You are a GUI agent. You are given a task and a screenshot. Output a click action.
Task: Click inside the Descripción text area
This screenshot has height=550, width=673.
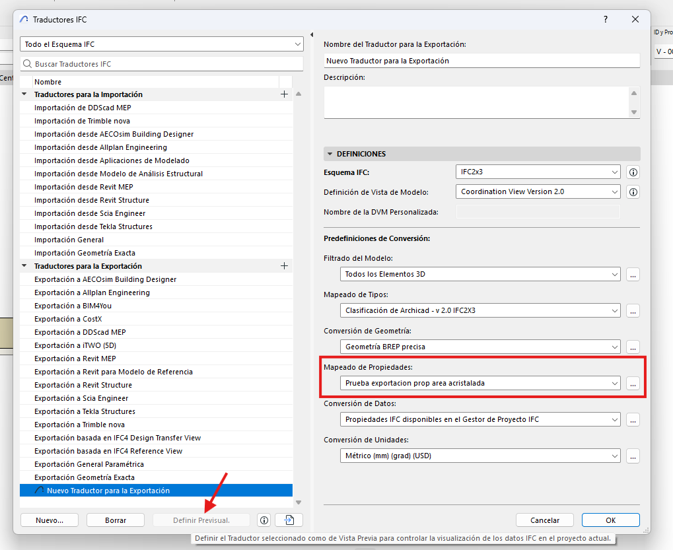click(x=476, y=102)
